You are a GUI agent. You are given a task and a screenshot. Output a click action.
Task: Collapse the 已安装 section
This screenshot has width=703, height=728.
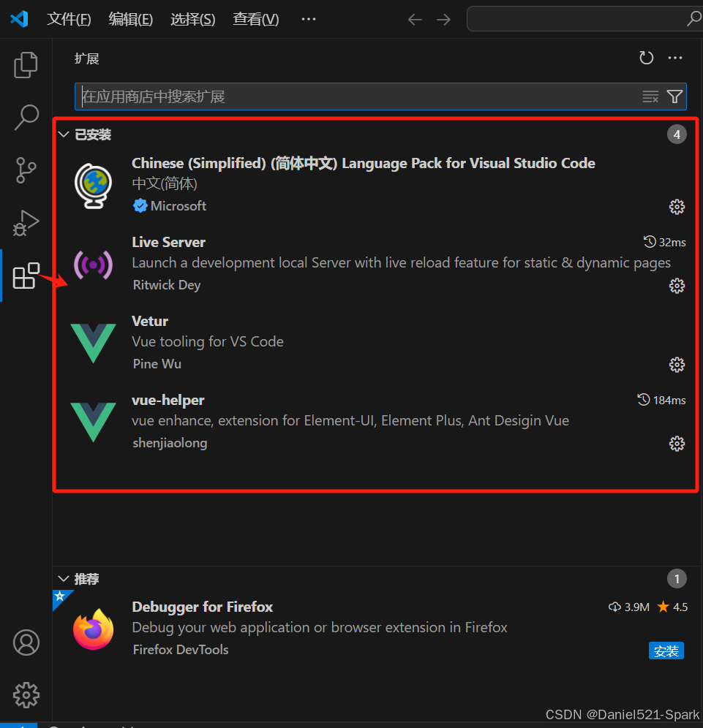coord(64,134)
